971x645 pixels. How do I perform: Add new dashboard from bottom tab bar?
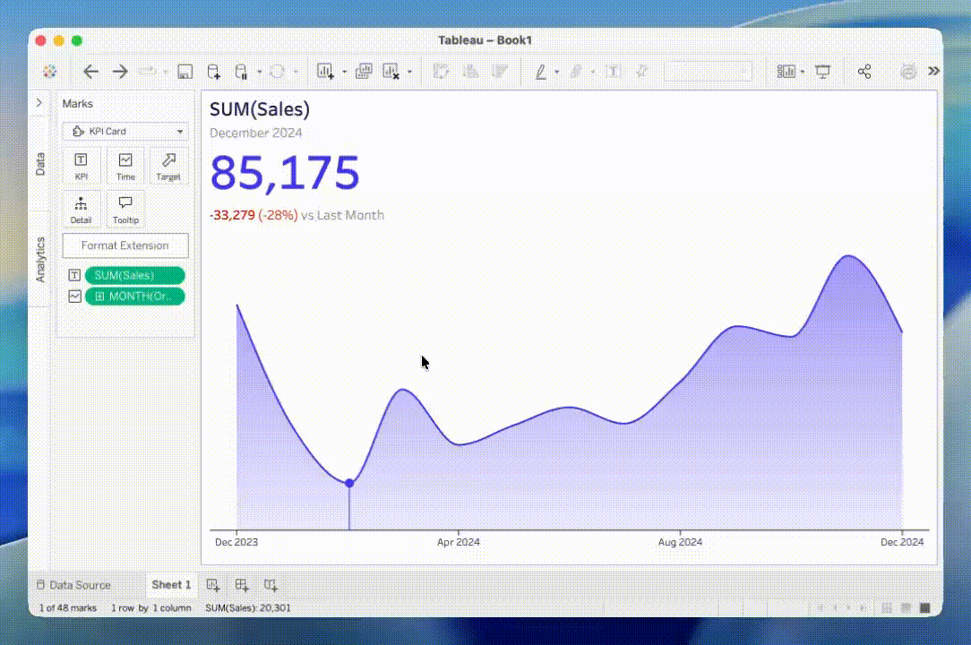[x=242, y=585]
